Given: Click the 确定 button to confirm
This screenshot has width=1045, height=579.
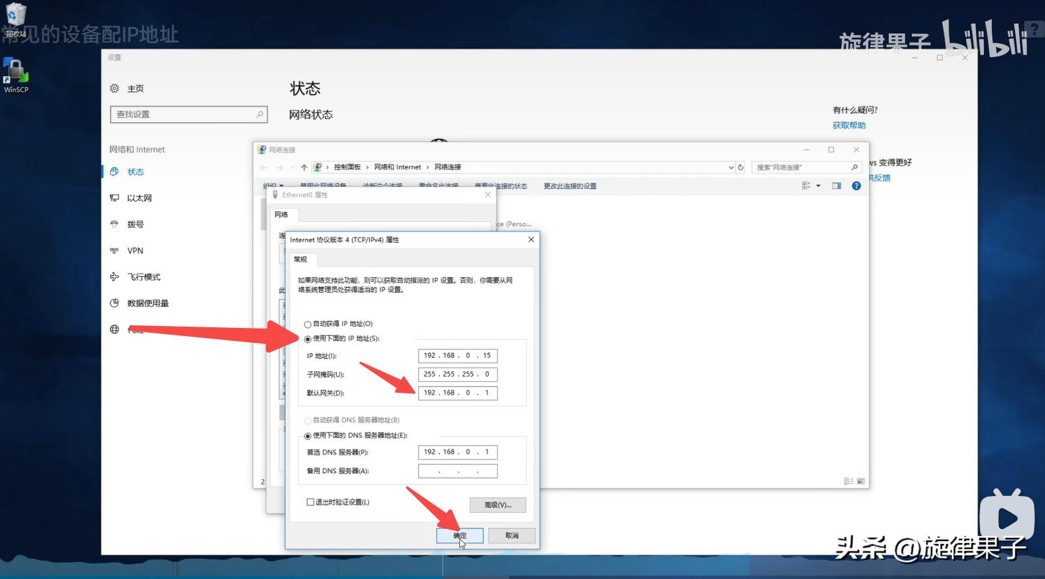Looking at the screenshot, I should [459, 536].
